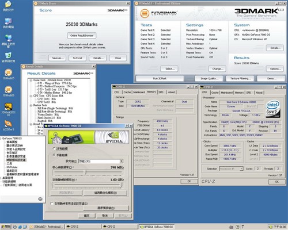
Task: Open the About tab in the processor CPU-Z window
Action: tap(259, 93)
